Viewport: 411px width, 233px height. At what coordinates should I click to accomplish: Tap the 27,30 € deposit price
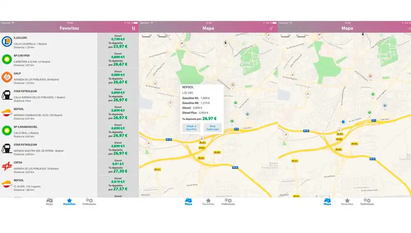coord(120,171)
